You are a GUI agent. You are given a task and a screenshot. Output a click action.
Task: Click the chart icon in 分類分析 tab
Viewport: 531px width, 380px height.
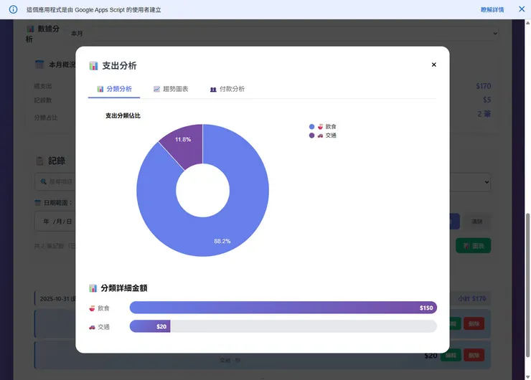click(100, 89)
